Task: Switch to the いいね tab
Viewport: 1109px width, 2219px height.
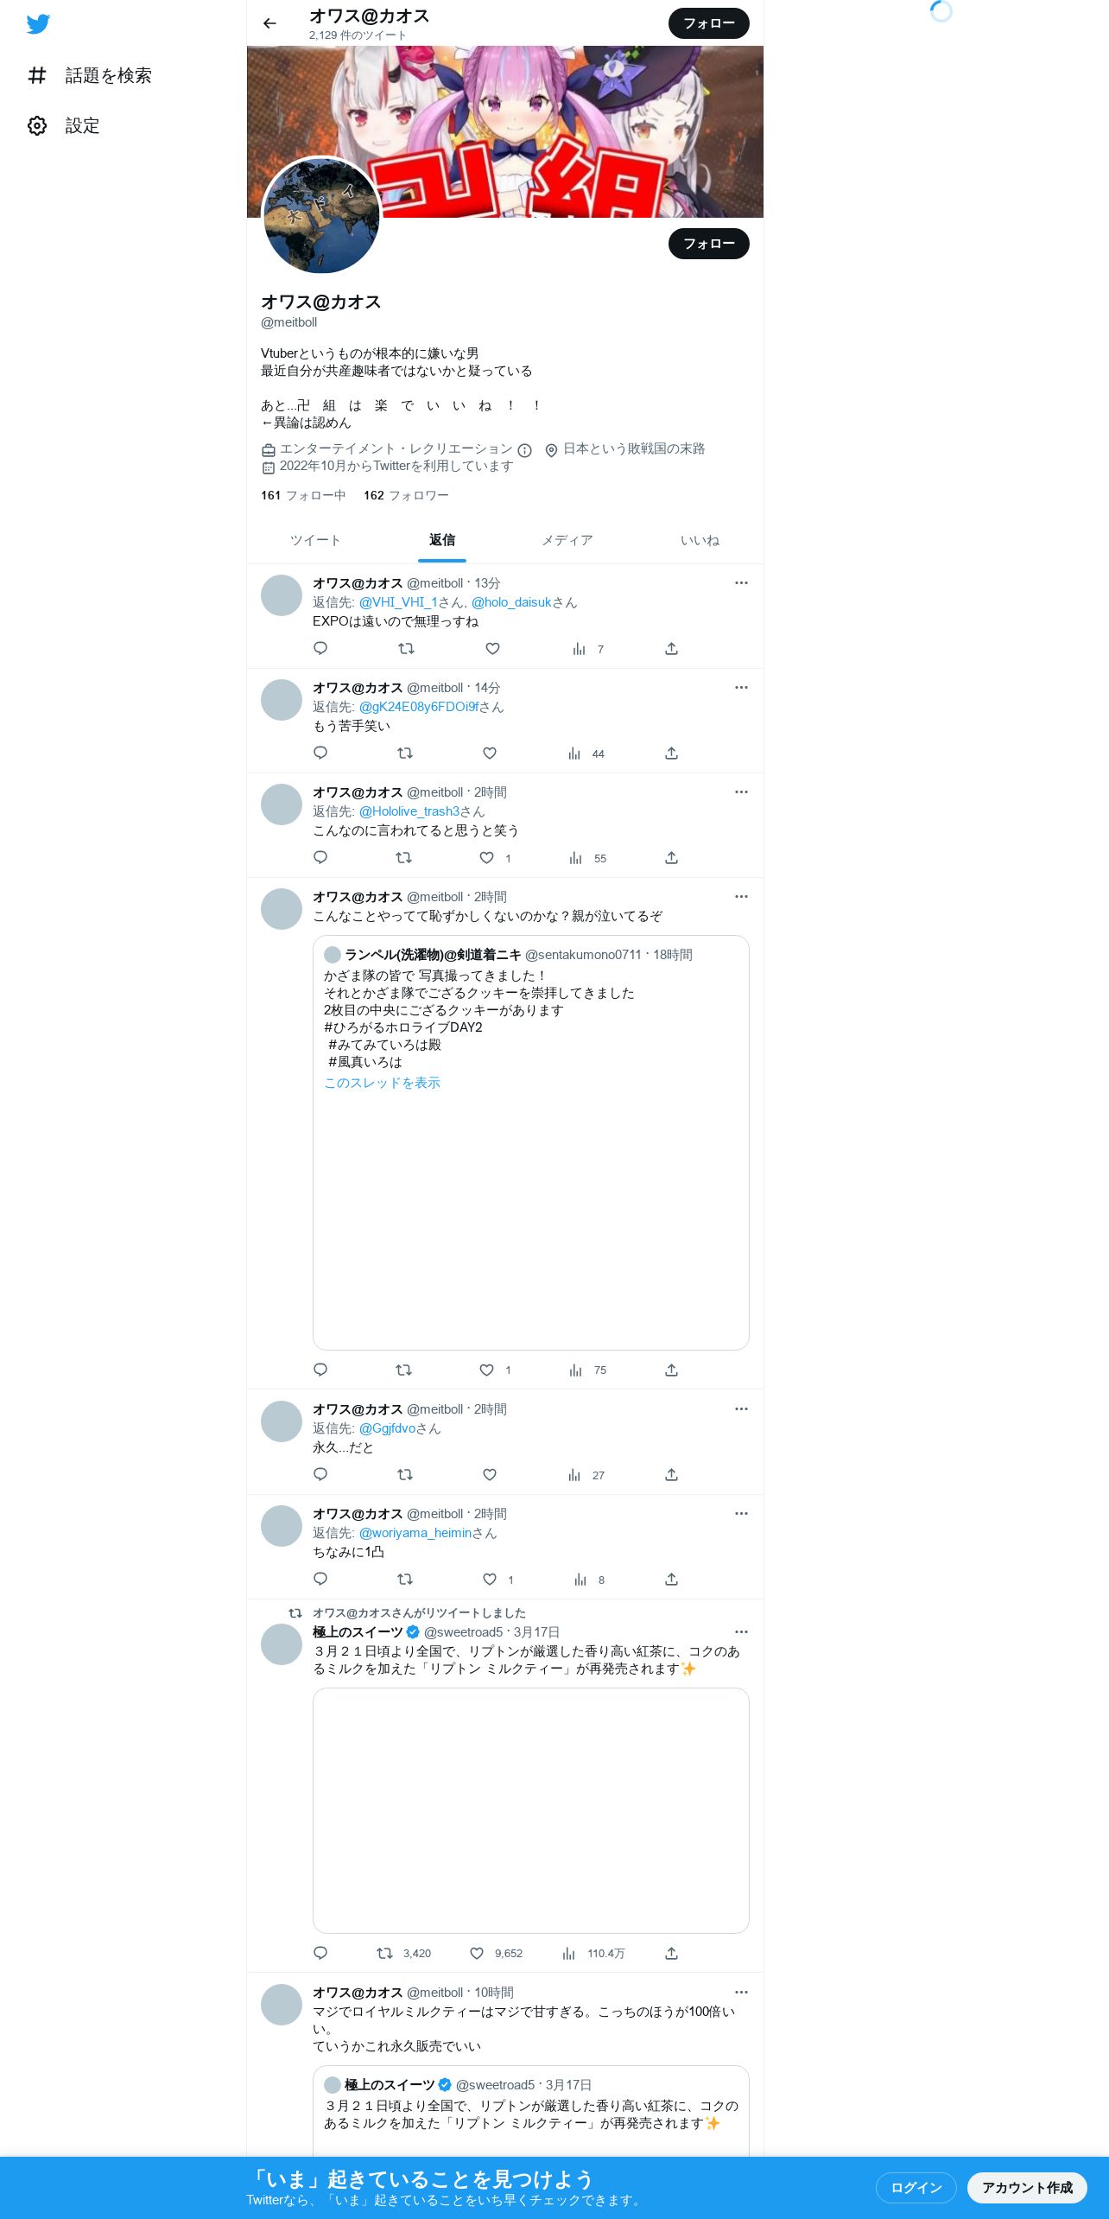Action: (x=700, y=540)
